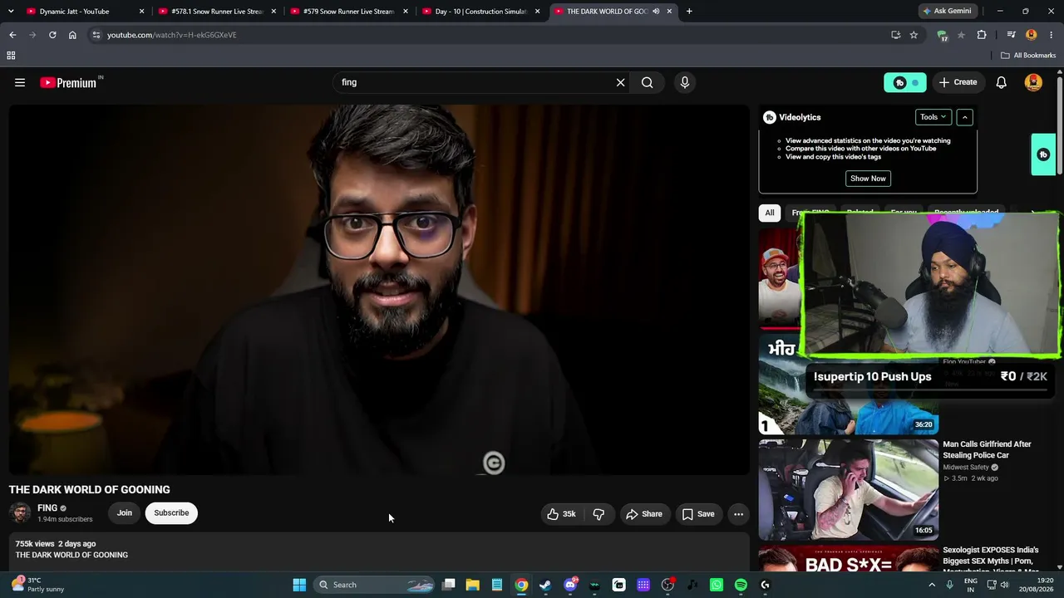The width and height of the screenshot is (1064, 598).
Task: Open Steam from the taskbar
Action: point(545,585)
